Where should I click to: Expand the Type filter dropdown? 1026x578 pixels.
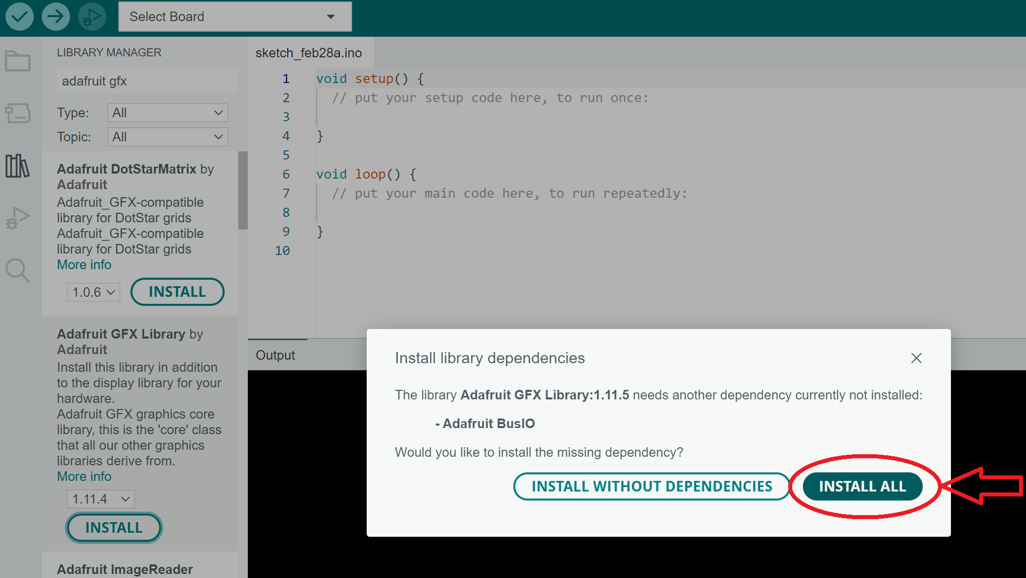click(167, 113)
